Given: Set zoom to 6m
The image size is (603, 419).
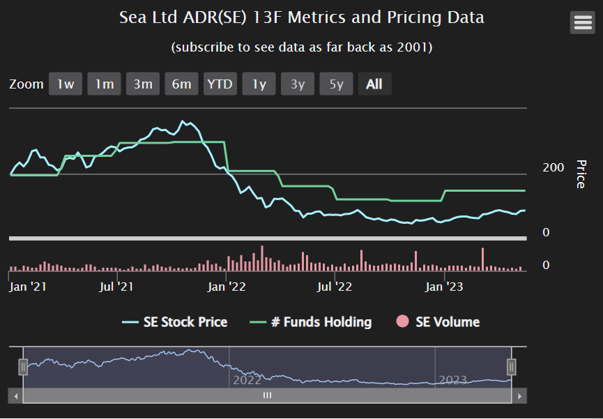Looking at the screenshot, I should pyautogui.click(x=181, y=84).
